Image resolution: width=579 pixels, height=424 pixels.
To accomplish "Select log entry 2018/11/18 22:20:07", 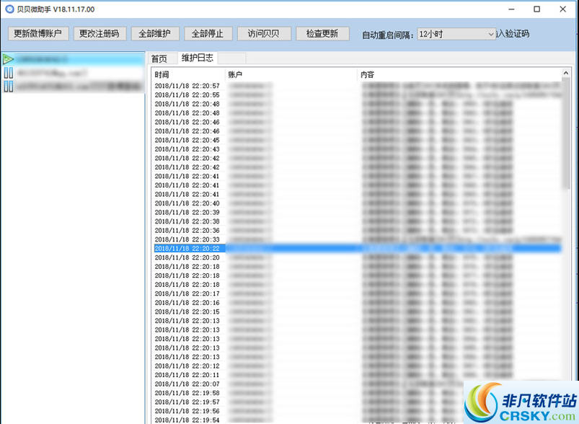I will point(357,384).
